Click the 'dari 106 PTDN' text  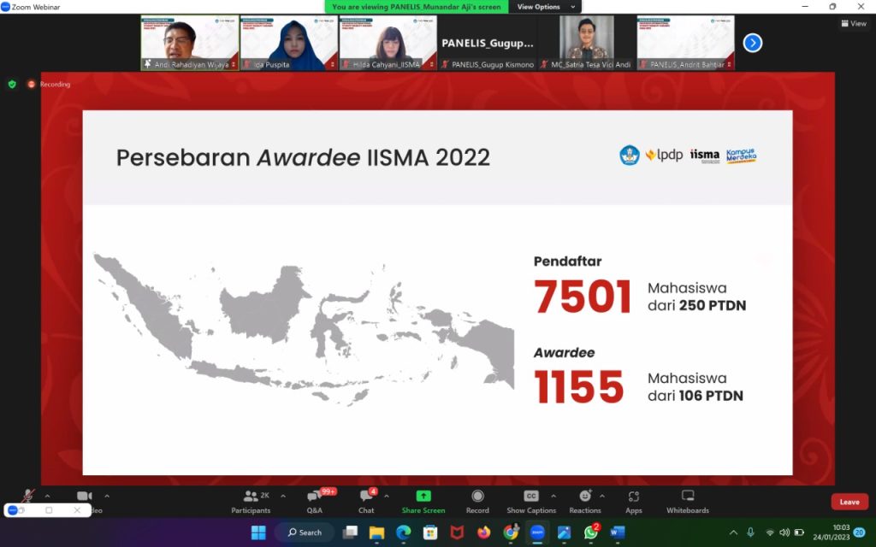(695, 396)
